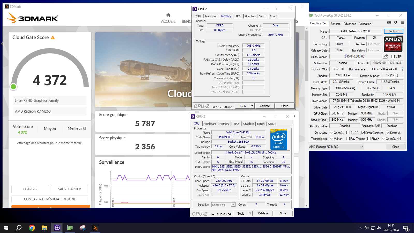Image resolution: width=414 pixels, height=233 pixels.
Task: Click the Intel(R) HD Graphics Family row
Action: point(50,100)
